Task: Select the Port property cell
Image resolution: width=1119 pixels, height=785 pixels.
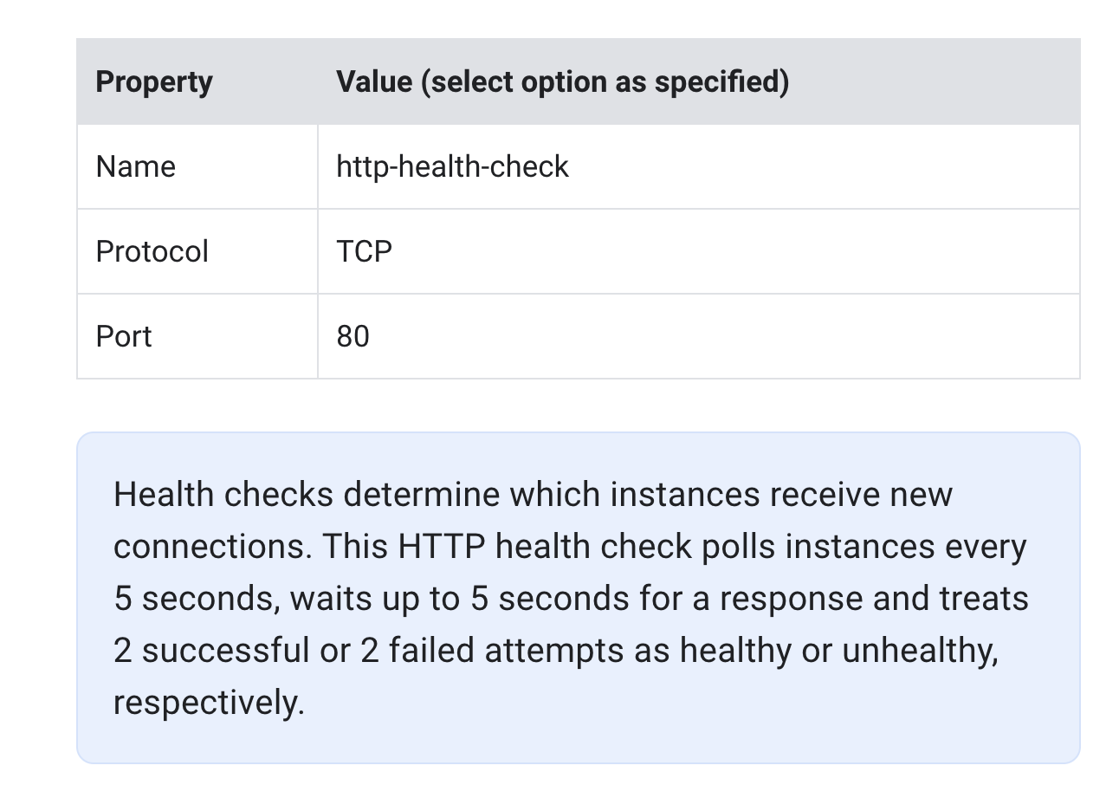Action: [x=124, y=336]
